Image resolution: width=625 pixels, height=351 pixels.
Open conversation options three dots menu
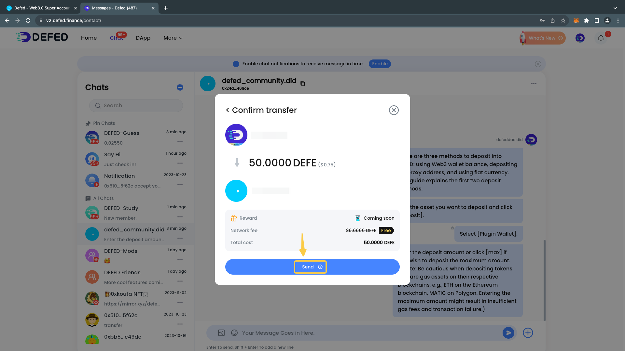coord(534,84)
